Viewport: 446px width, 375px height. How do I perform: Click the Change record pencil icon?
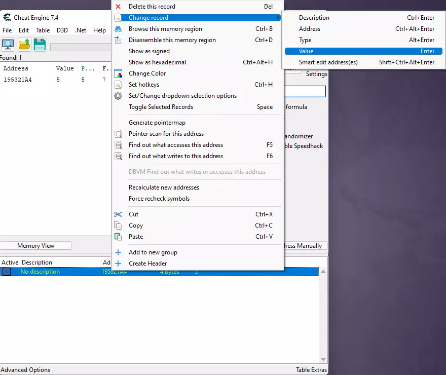click(118, 18)
